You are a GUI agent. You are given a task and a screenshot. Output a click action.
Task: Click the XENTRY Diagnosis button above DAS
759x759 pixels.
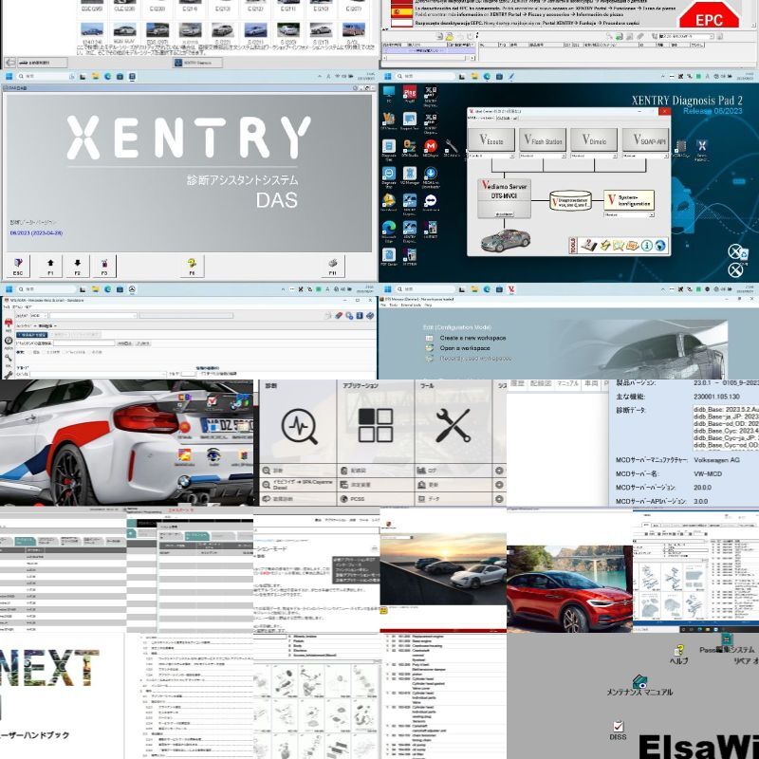198,63
